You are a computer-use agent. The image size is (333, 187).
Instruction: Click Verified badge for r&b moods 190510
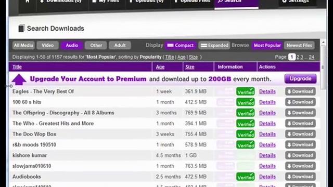(x=245, y=144)
